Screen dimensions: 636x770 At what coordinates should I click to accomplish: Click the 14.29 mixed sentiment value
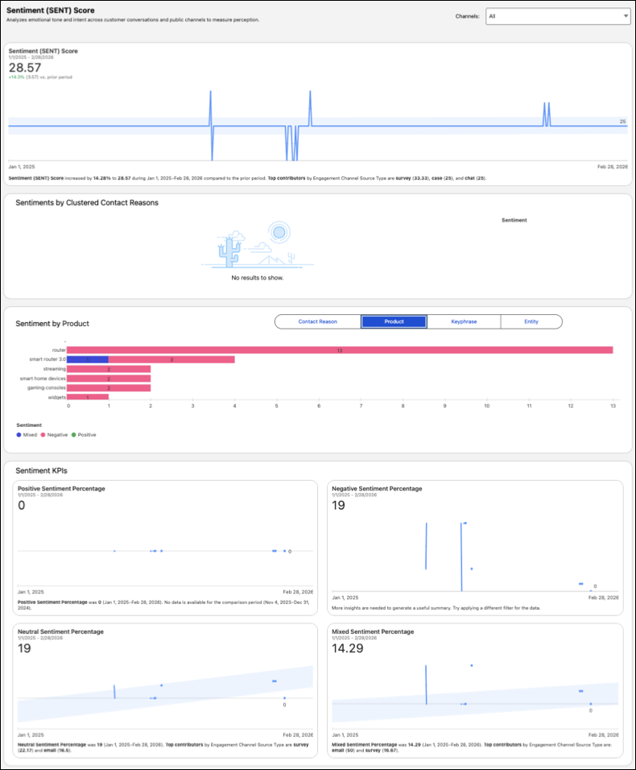pos(348,648)
